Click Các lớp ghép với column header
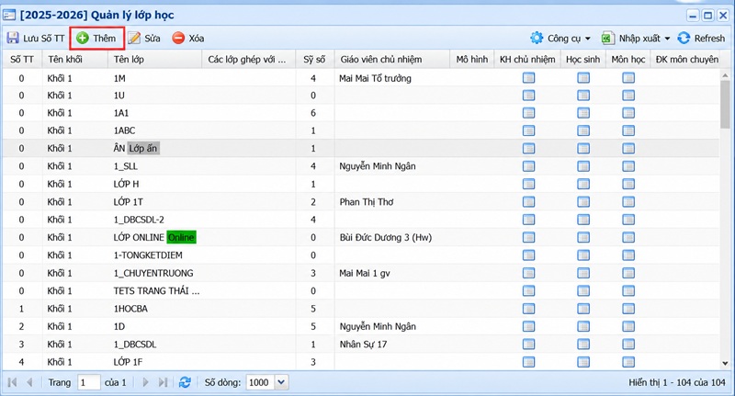735x396 pixels. [249, 60]
